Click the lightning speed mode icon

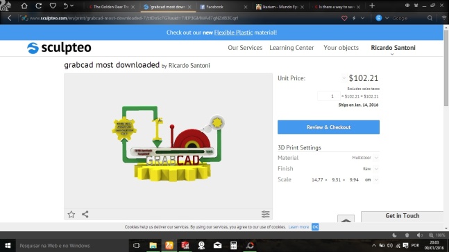click(354, 18)
